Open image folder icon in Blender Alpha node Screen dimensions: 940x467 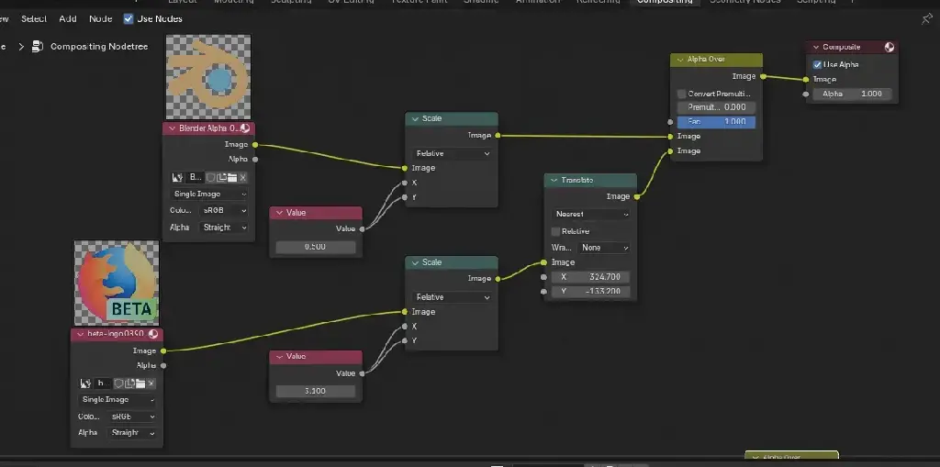232,177
